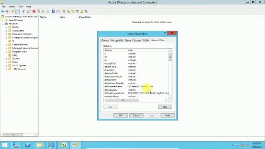This screenshot has height=149, width=265.
Task: Switch to the General tab
Action: 105,41
